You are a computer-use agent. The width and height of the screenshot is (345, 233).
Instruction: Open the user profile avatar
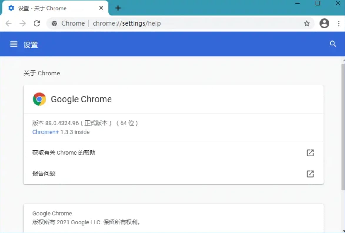(x=324, y=23)
